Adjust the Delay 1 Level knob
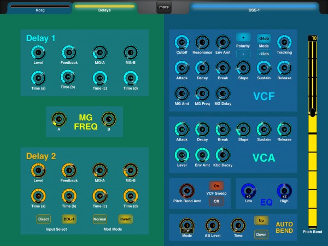The width and height of the screenshot is (328, 246). pyautogui.click(x=38, y=52)
